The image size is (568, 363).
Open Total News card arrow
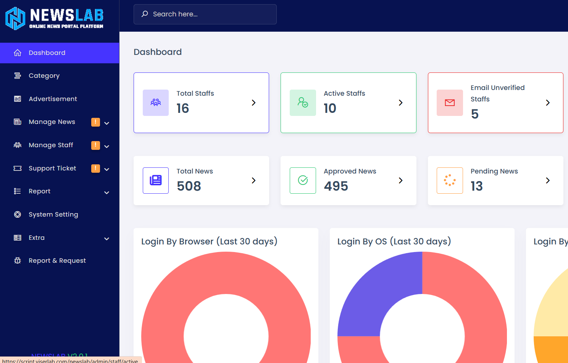click(254, 180)
